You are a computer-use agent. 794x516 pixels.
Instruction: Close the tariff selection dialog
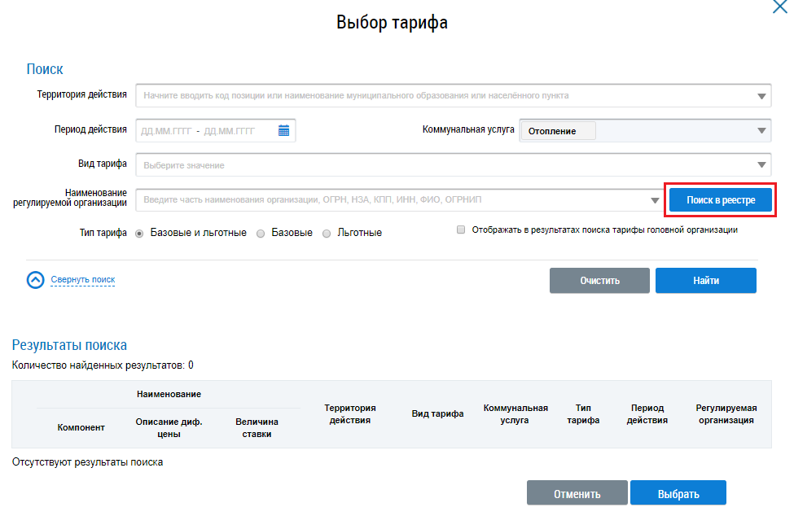pos(779,7)
